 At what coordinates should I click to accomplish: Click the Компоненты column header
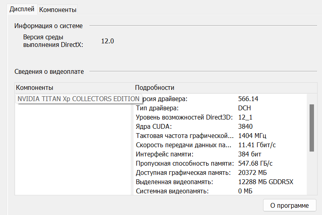tap(34, 87)
